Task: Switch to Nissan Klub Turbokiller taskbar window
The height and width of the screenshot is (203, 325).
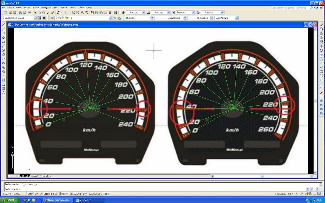Action: coord(57,200)
